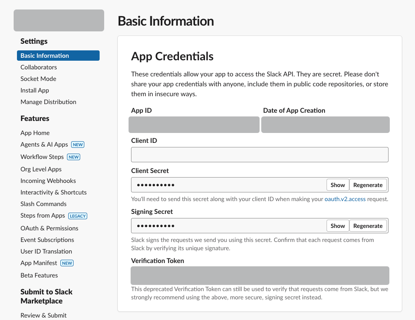Open Review & Submit for Slack Marketplace
This screenshot has width=415, height=320.
tap(43, 315)
